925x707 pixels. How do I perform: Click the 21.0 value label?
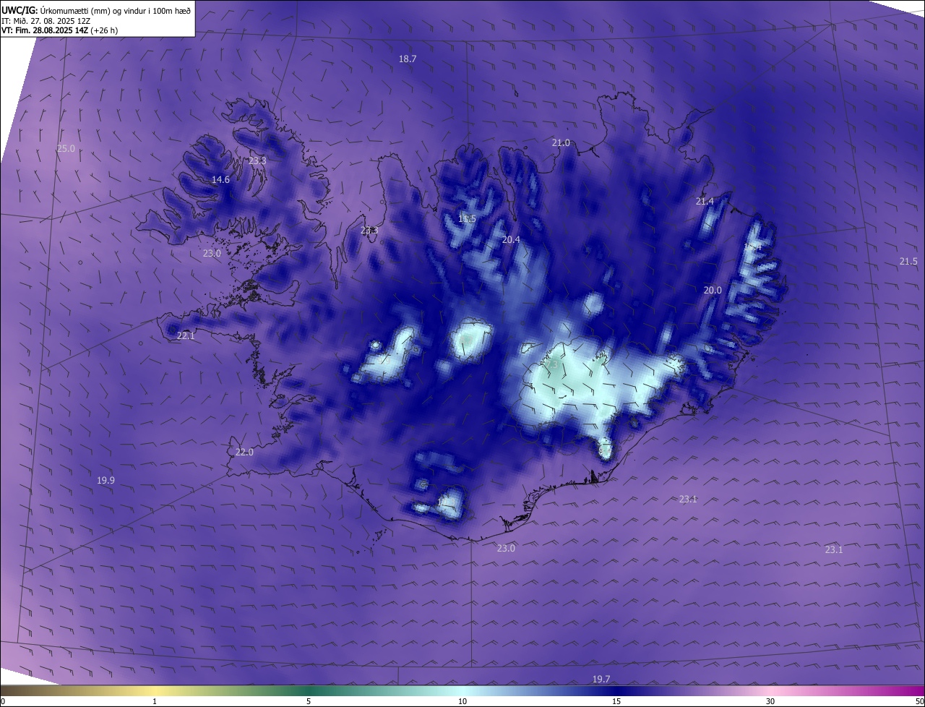(561, 143)
